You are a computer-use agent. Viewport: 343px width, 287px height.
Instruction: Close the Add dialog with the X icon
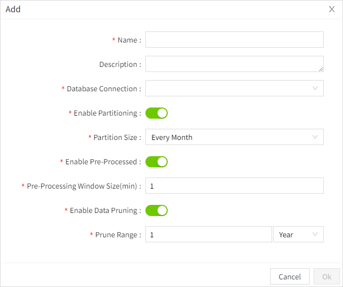(332, 9)
